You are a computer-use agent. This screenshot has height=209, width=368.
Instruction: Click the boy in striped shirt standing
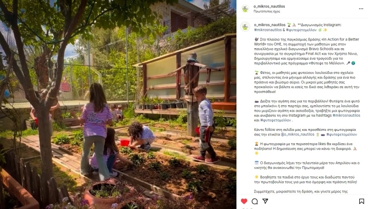tap(206, 124)
